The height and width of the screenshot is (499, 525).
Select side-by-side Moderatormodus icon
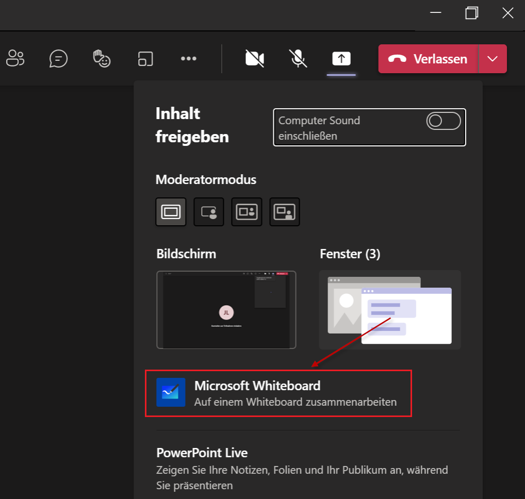pos(247,212)
